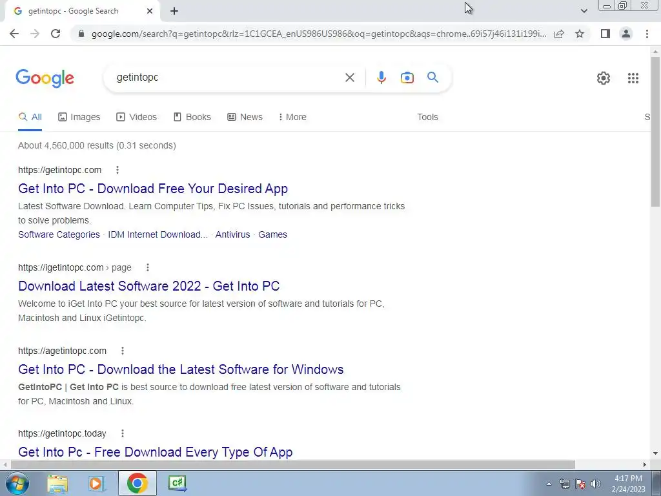Open the Action Center flag icon
This screenshot has width=661, height=496.
580,484
